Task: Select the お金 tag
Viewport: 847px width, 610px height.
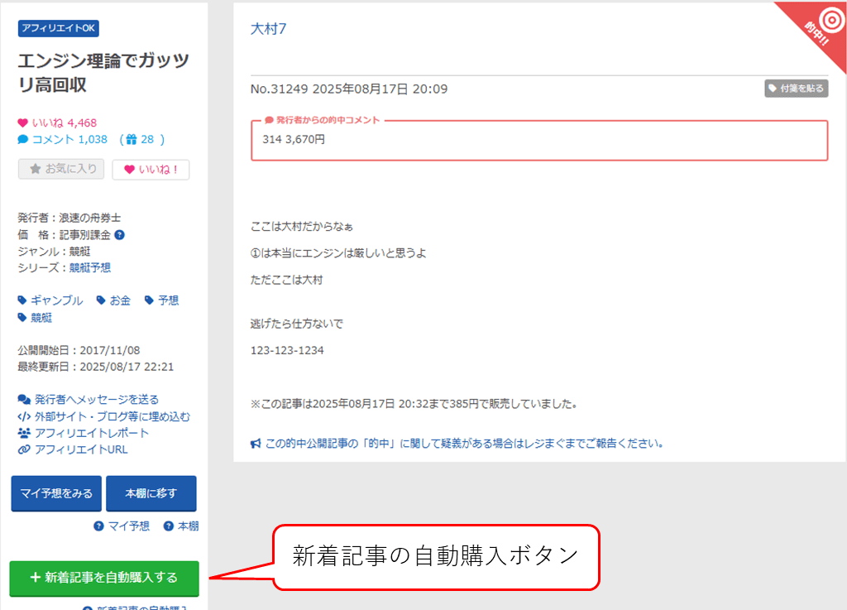Action: 120,300
